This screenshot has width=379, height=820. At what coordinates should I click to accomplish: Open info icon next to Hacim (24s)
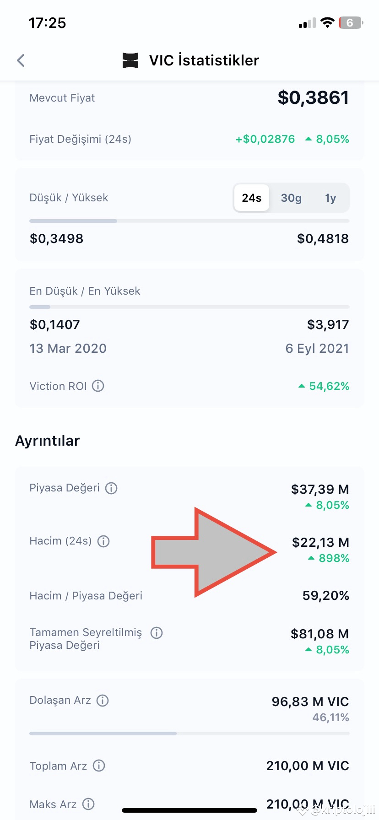pyautogui.click(x=103, y=541)
